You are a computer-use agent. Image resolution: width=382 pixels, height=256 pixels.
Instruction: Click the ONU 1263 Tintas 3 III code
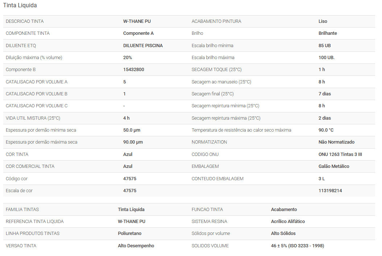pyautogui.click(x=340, y=154)
